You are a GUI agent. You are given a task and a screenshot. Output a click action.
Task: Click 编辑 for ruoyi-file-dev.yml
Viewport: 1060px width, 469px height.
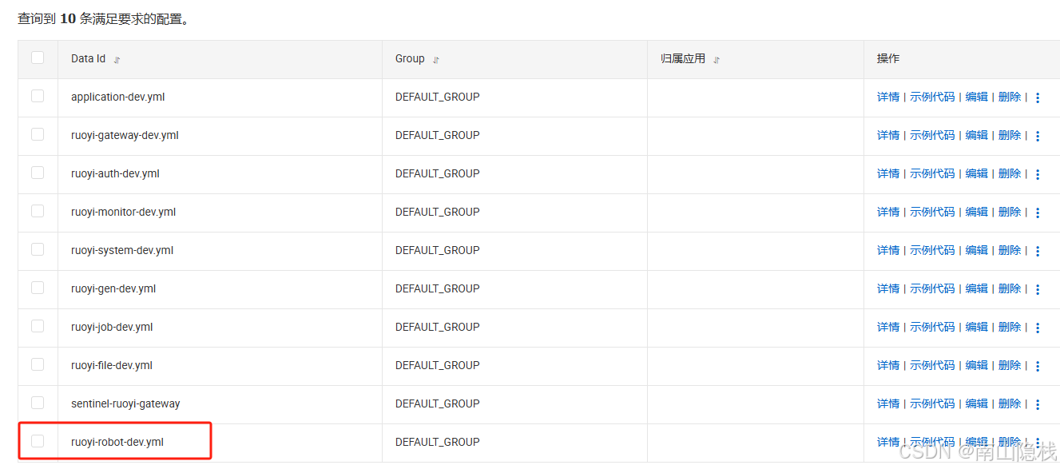pos(976,365)
